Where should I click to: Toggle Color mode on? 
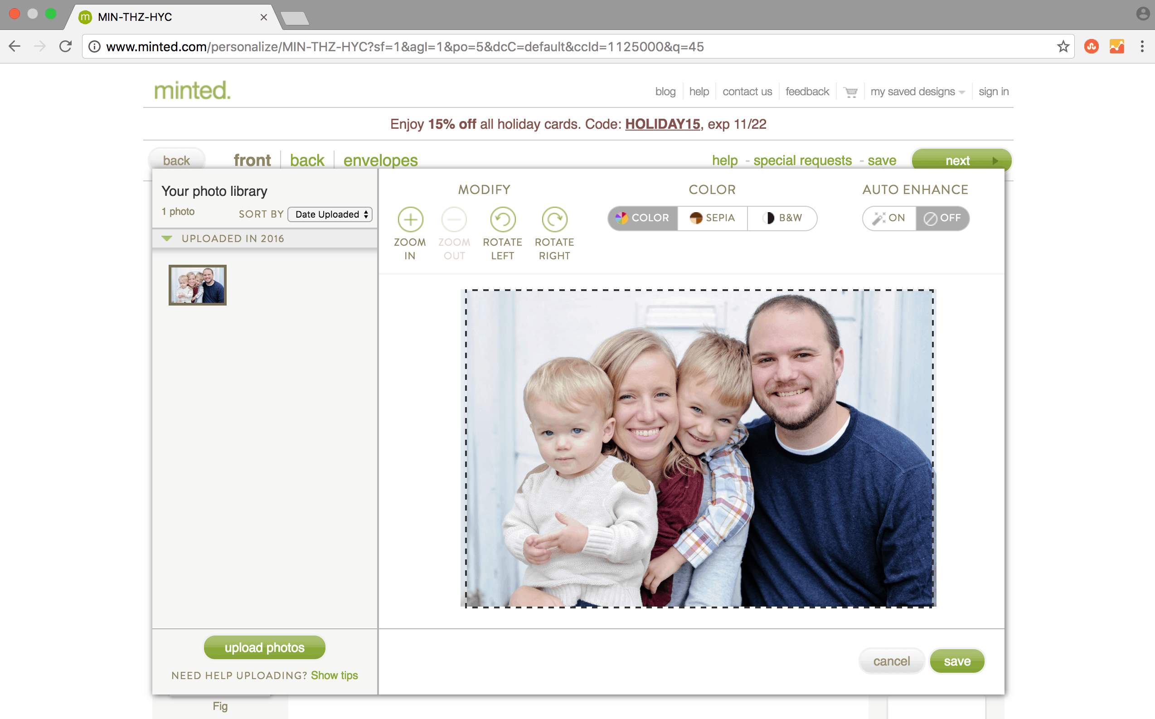point(642,217)
